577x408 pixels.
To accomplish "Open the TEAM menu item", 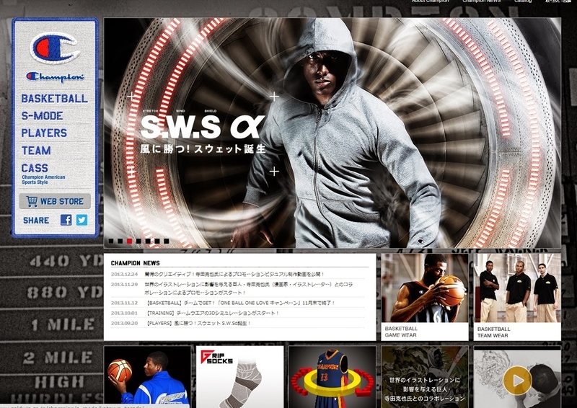I will [36, 151].
